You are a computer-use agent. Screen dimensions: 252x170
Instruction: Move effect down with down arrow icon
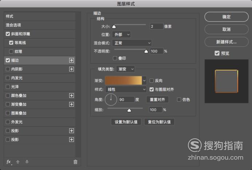pos(27,162)
